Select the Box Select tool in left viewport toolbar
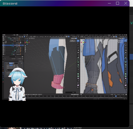 pyautogui.click(x=78, y=41)
